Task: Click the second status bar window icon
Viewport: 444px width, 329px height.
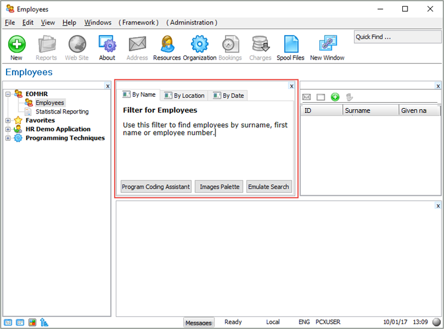Action: [x=20, y=322]
